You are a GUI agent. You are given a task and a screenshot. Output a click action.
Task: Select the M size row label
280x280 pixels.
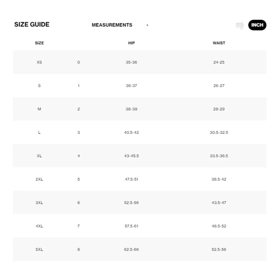tap(39, 109)
